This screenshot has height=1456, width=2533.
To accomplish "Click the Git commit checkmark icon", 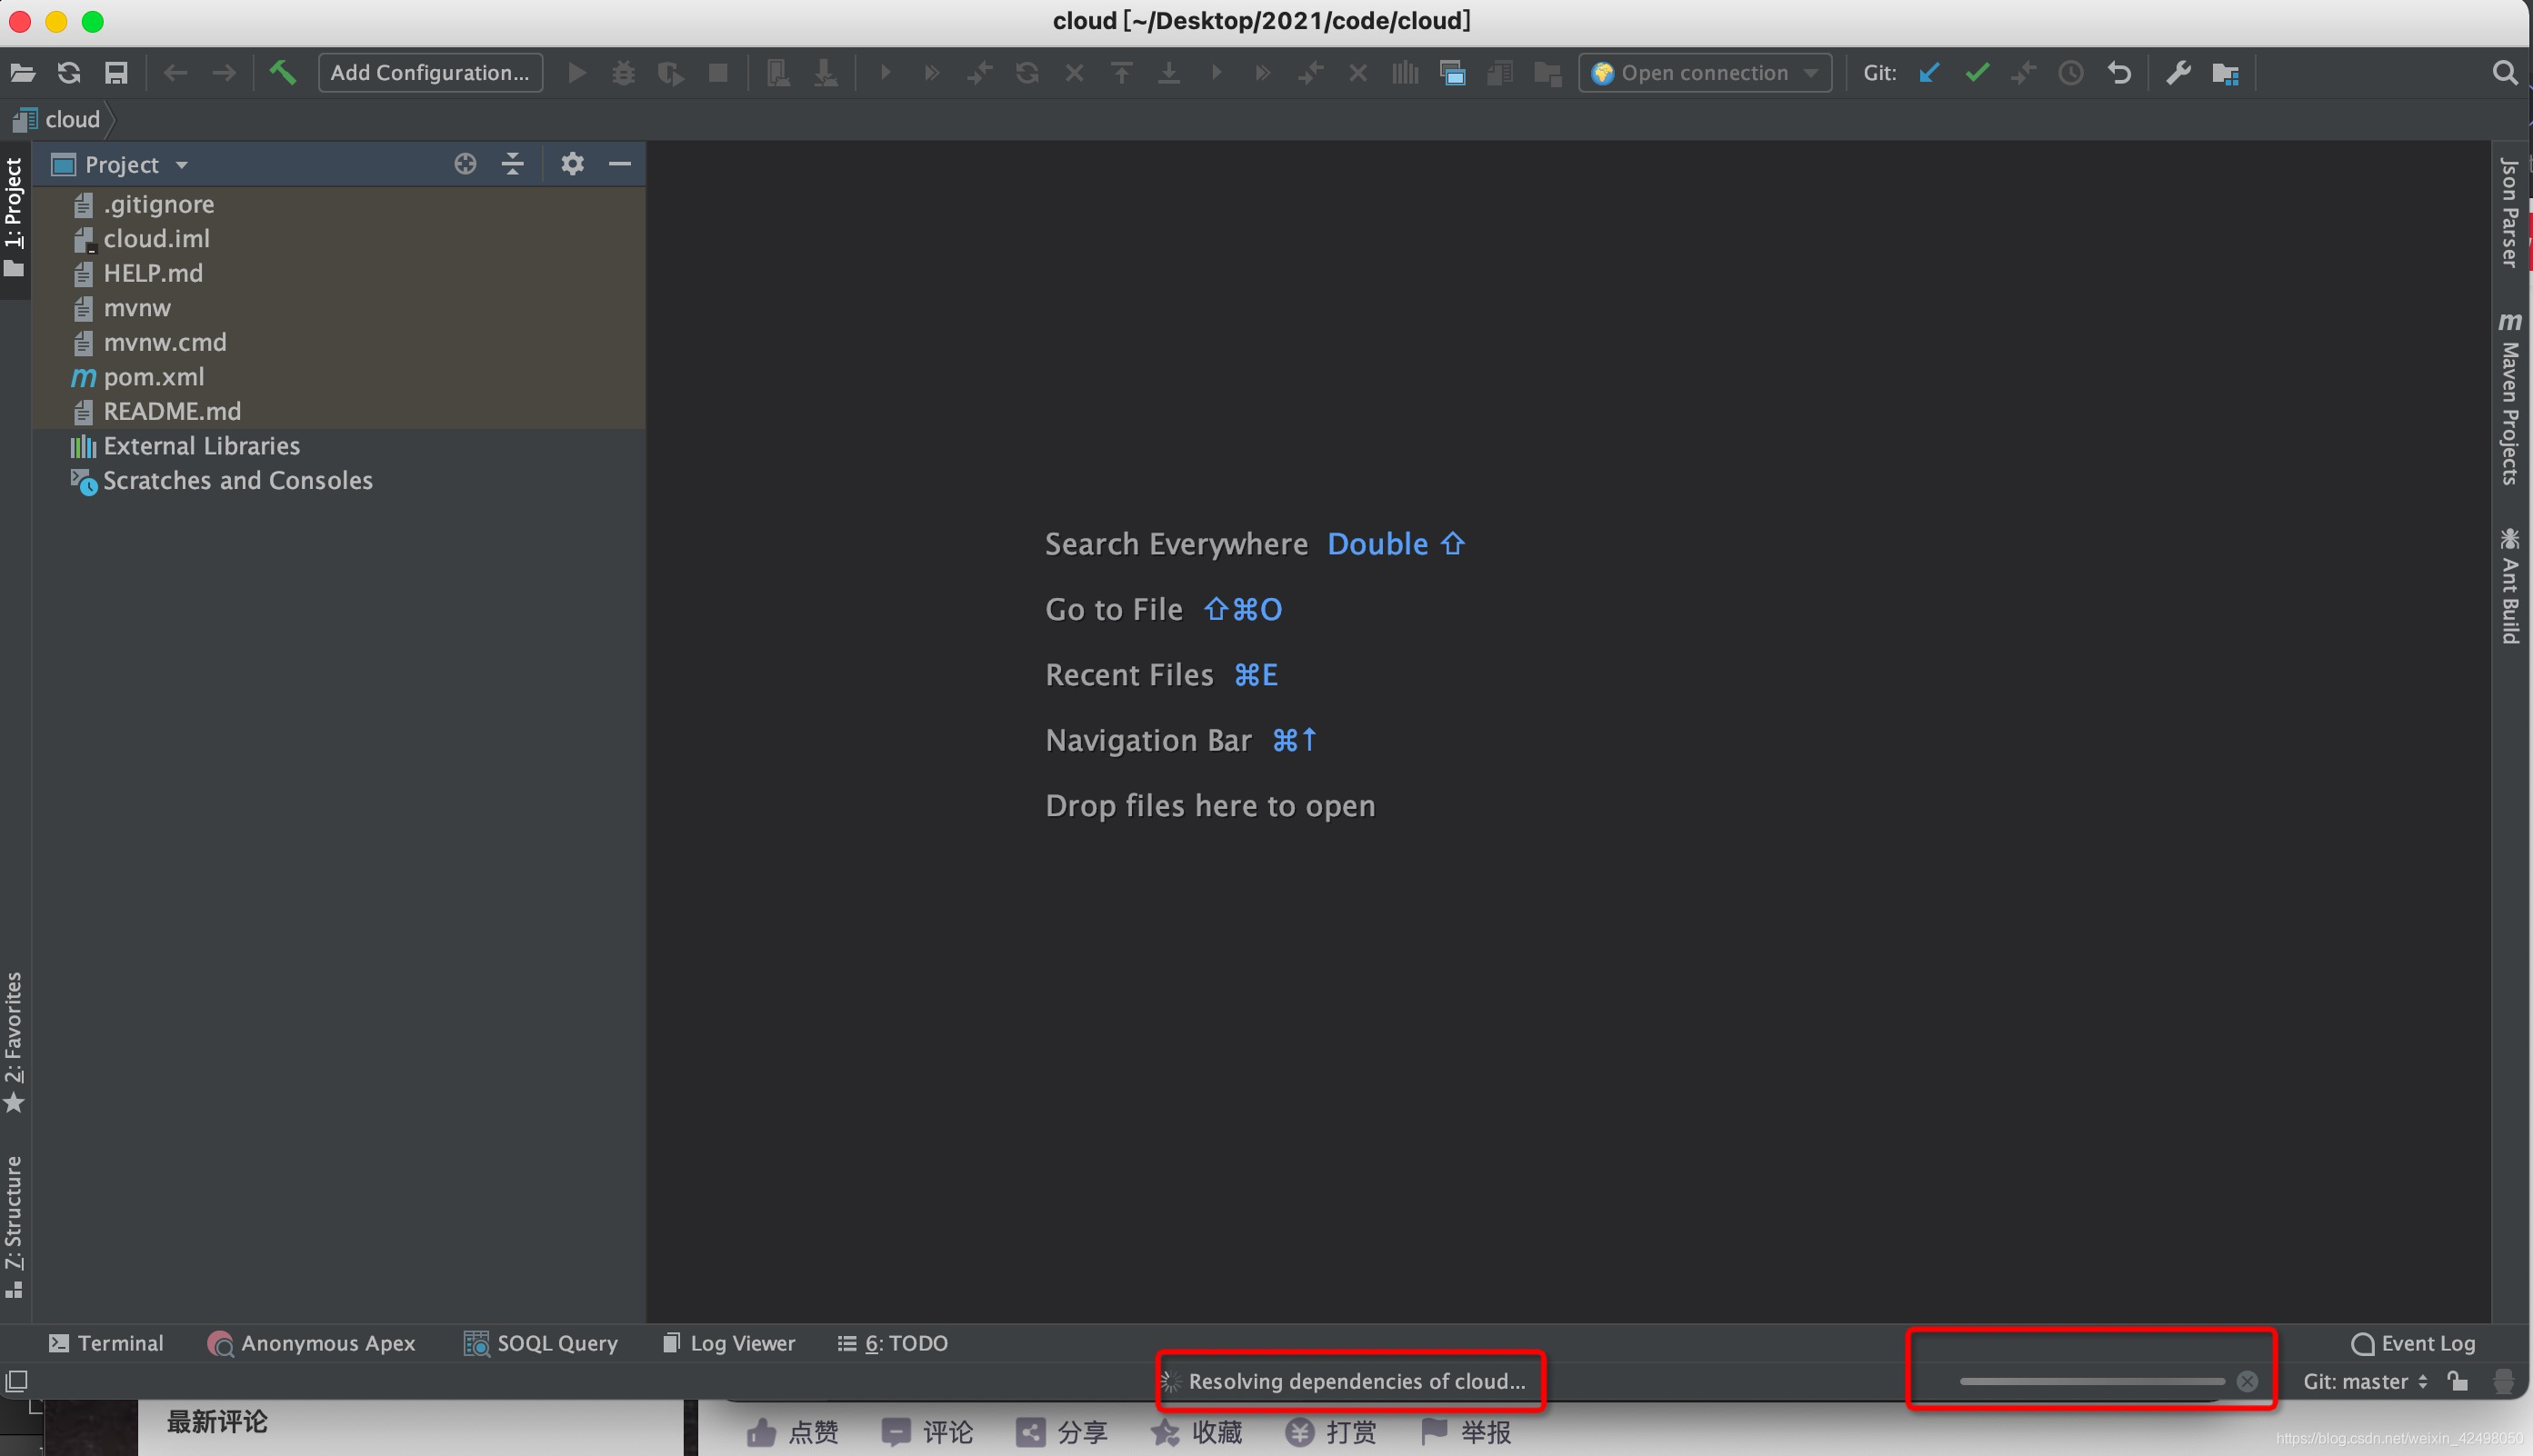I will (x=1976, y=72).
